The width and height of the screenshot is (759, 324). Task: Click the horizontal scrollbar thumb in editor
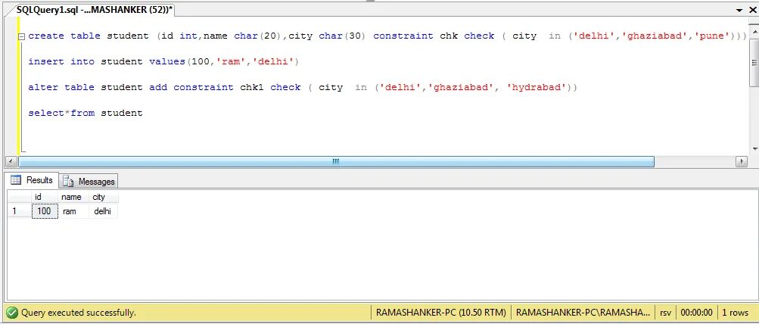click(x=336, y=162)
